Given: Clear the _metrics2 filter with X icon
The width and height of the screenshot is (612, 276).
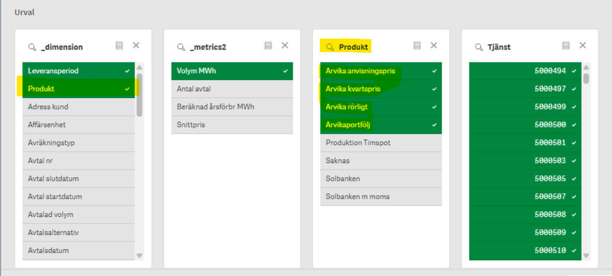Looking at the screenshot, I should [x=285, y=46].
